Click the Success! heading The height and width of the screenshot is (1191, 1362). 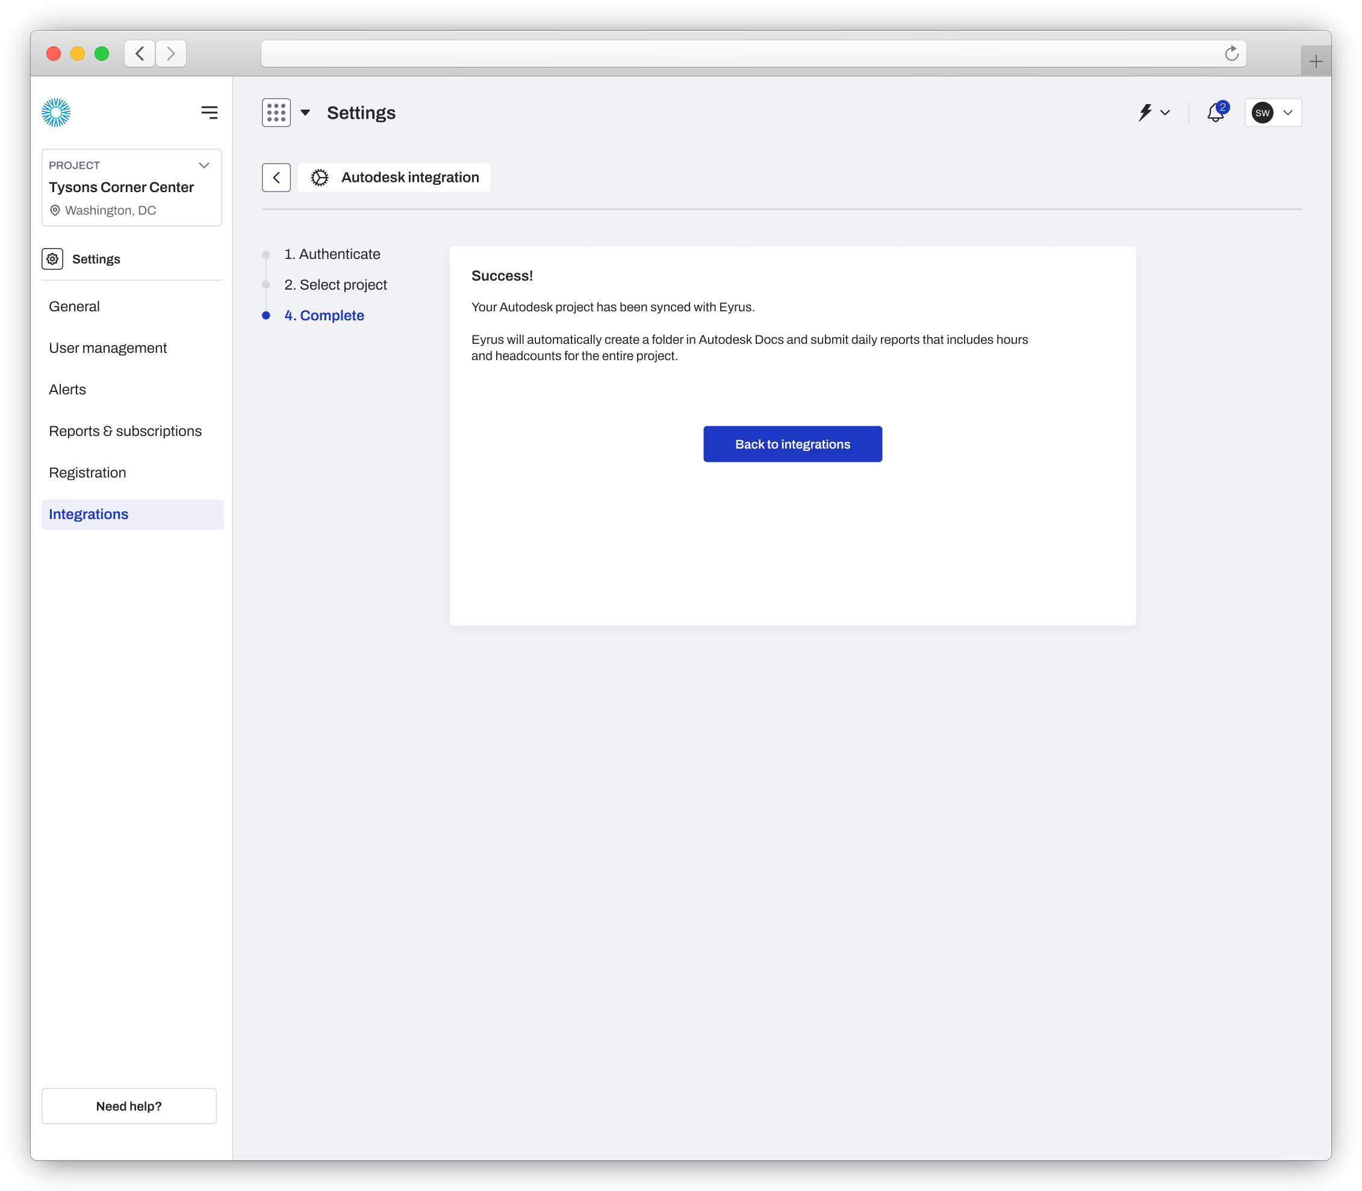pos(502,276)
